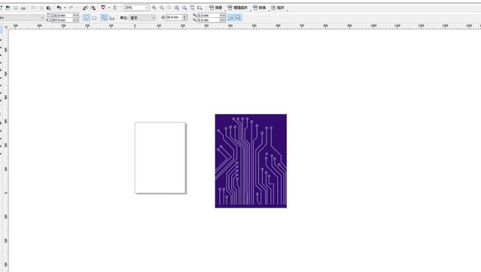
Task: Click the Import icon in the toolbar
Action: (x=85, y=8)
